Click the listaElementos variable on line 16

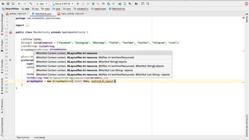[x=43, y=43]
